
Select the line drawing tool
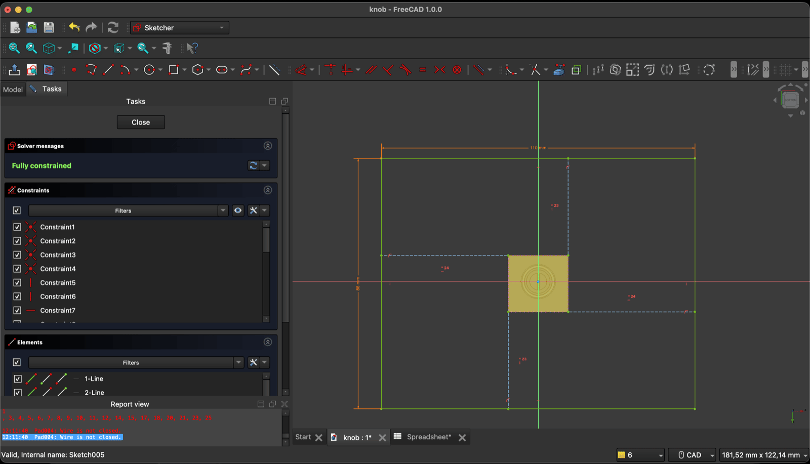point(108,70)
